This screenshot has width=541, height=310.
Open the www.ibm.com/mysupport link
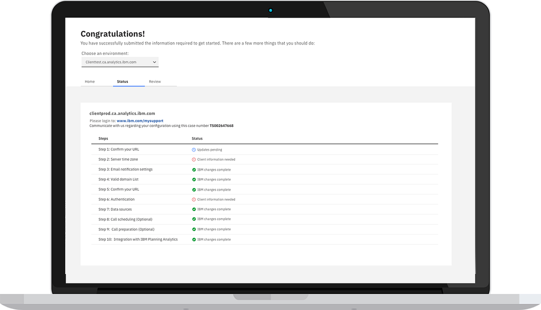coord(140,121)
